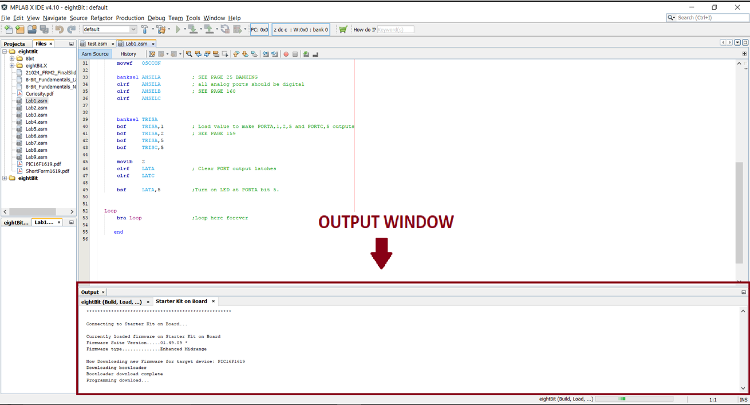The height and width of the screenshot is (405, 750).
Task: Switch to the test.asm editor tab
Action: [96, 43]
